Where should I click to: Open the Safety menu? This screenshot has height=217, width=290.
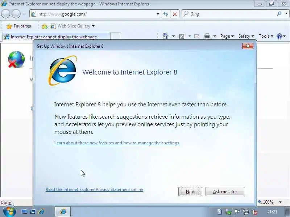[246, 36]
